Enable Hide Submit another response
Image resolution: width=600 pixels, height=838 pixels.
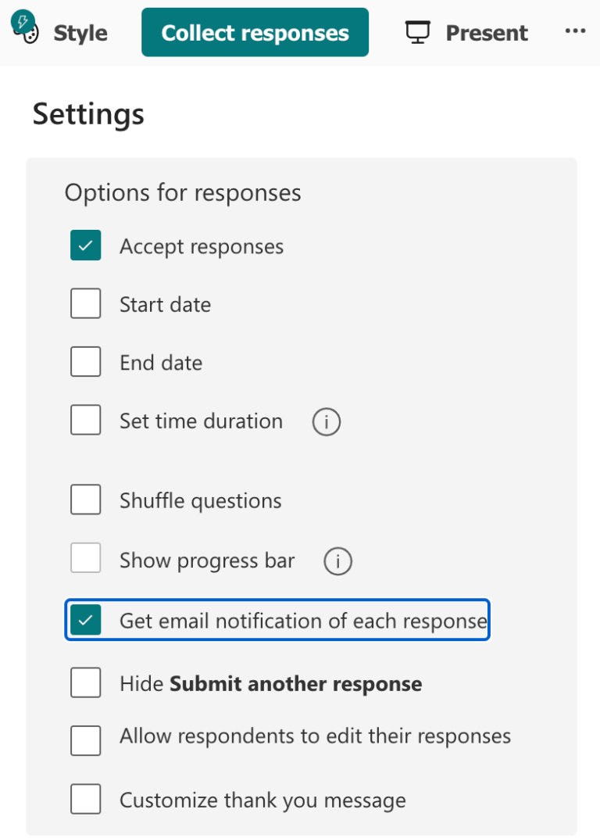[85, 682]
